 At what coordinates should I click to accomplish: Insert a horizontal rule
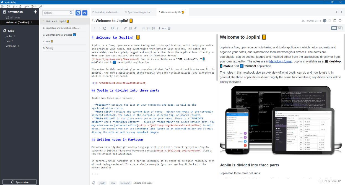point(164,28)
